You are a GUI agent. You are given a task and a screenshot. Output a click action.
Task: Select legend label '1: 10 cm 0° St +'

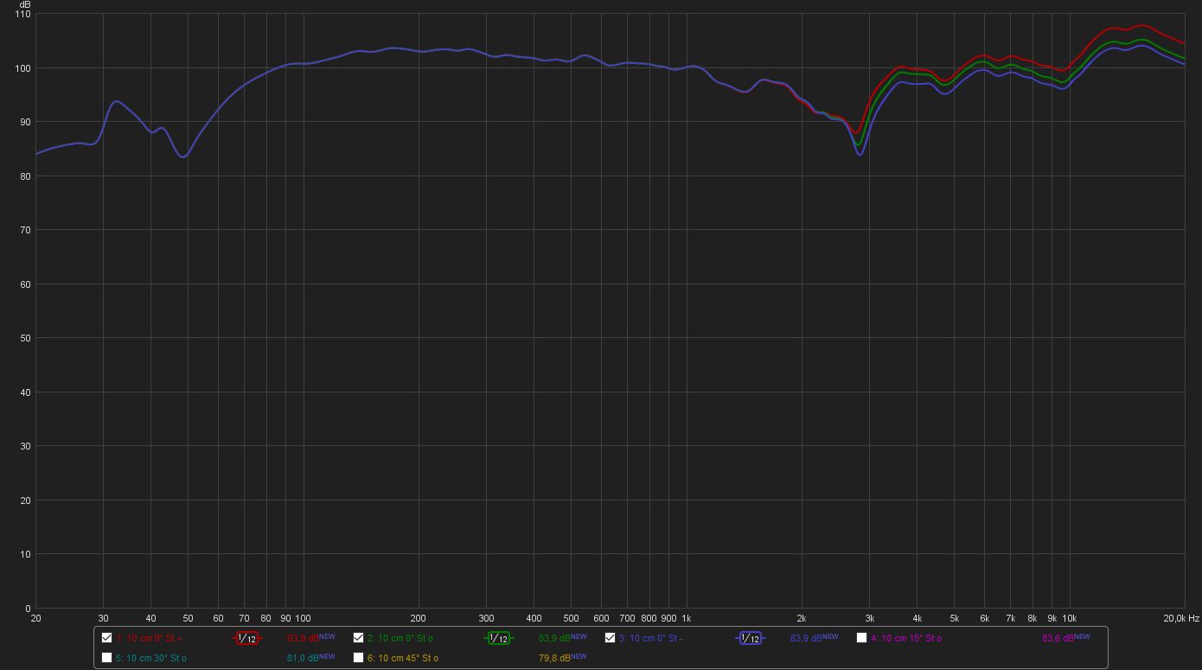coord(149,639)
